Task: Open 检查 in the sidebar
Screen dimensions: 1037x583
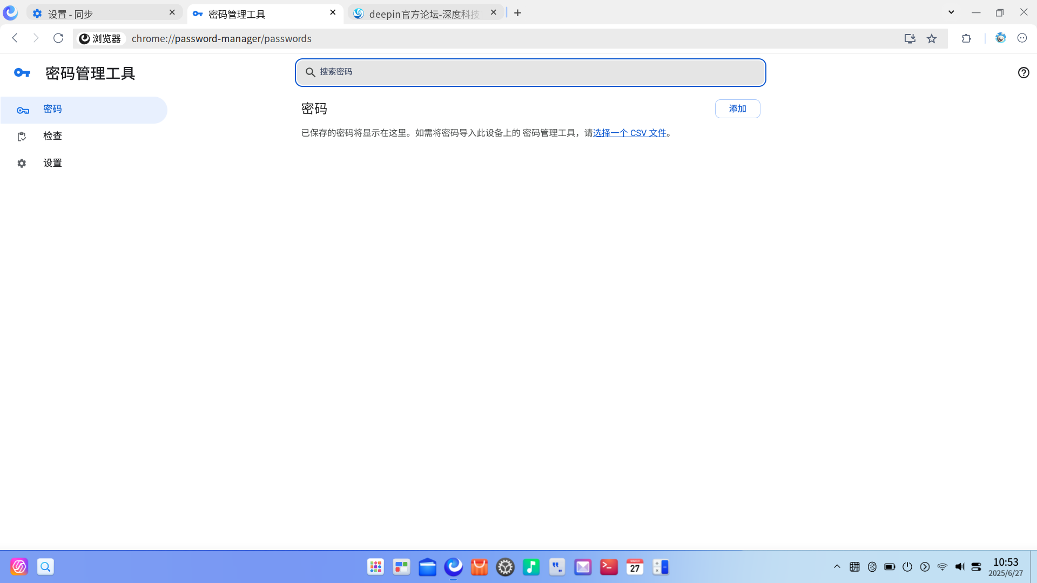Action: coord(84,136)
